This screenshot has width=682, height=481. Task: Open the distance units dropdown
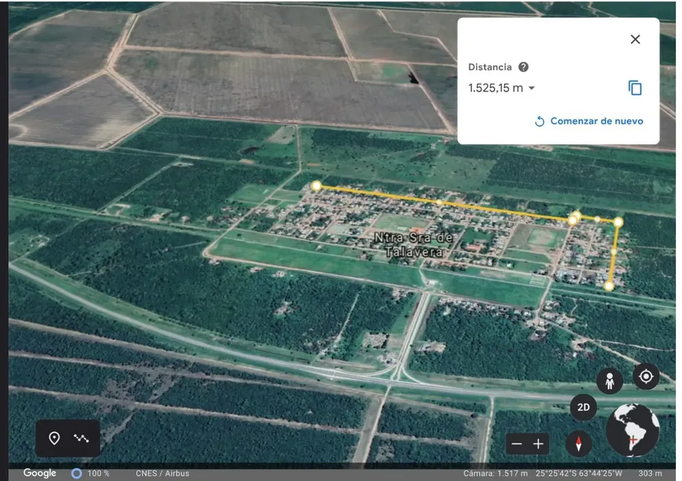531,88
